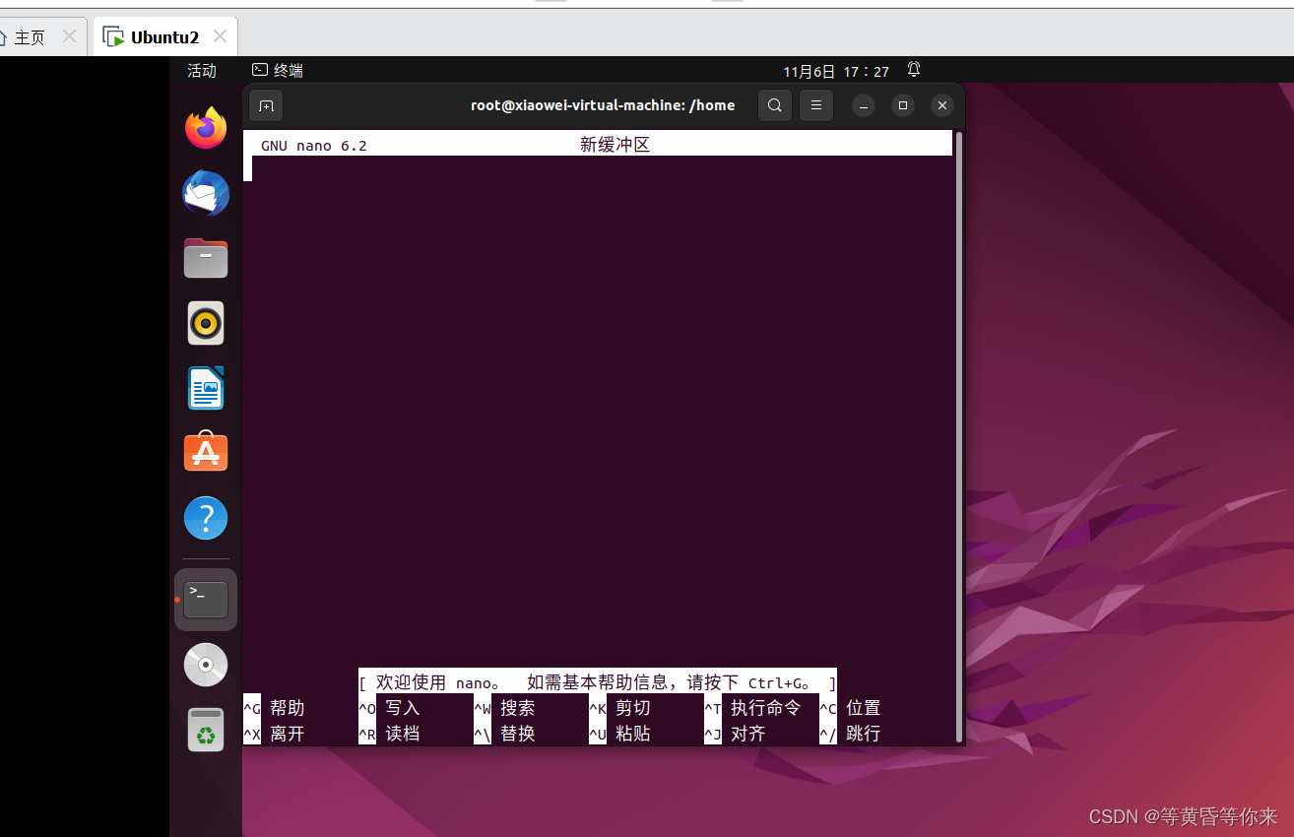
Task: Click the search magnifier in the terminal titlebar
Action: (774, 105)
